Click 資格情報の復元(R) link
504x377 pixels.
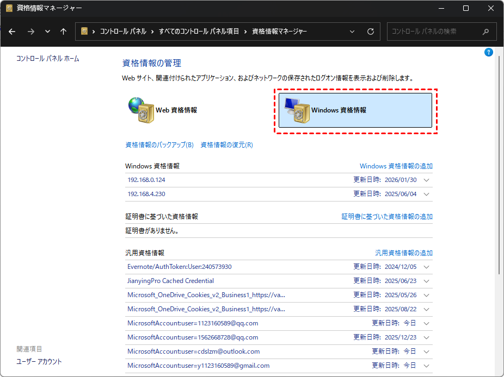pyautogui.click(x=226, y=144)
